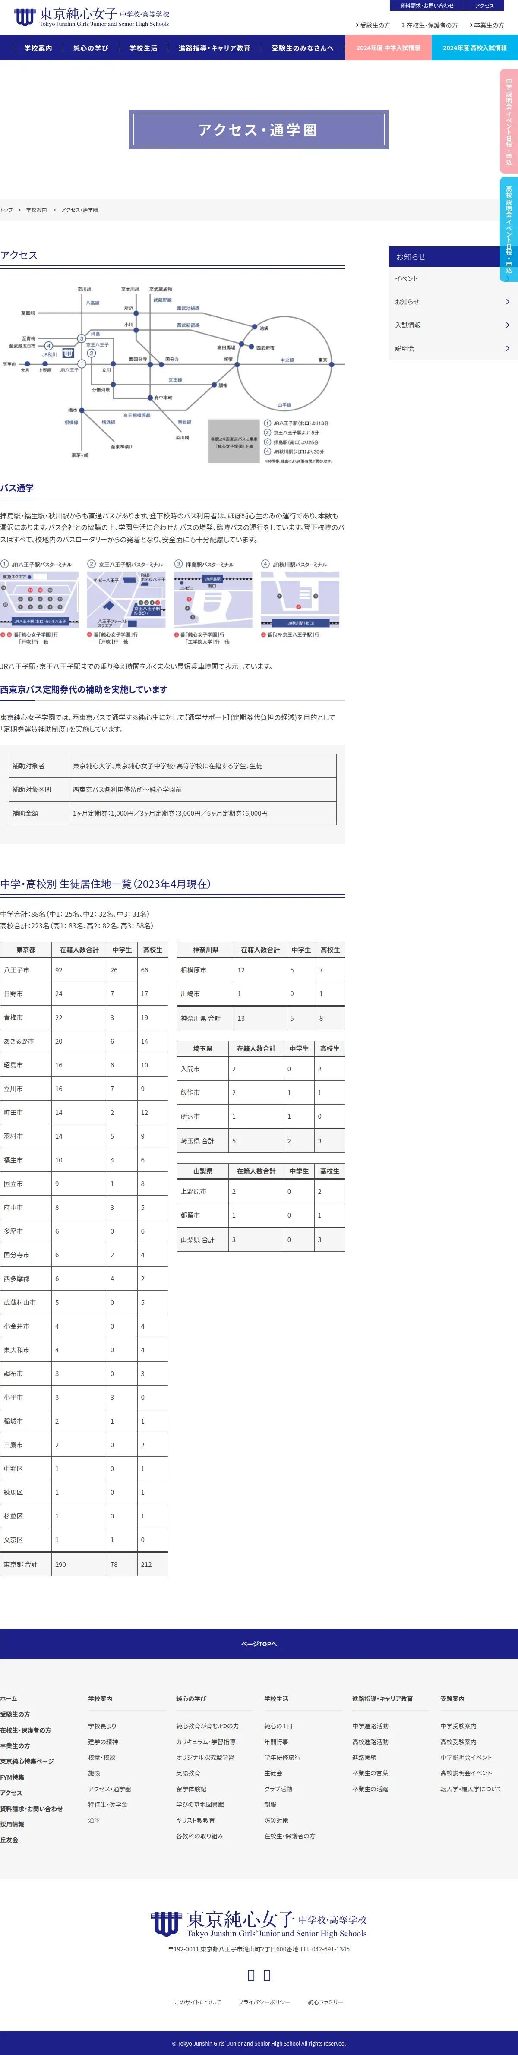Open the 学校案内 main navigation menu
Screen dimensions: 518x2055
(38, 48)
